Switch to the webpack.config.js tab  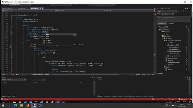[x=7, y=9]
